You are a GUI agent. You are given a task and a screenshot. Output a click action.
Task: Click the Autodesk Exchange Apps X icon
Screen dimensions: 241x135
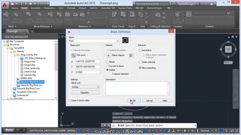pyautogui.click(x=198, y=4)
